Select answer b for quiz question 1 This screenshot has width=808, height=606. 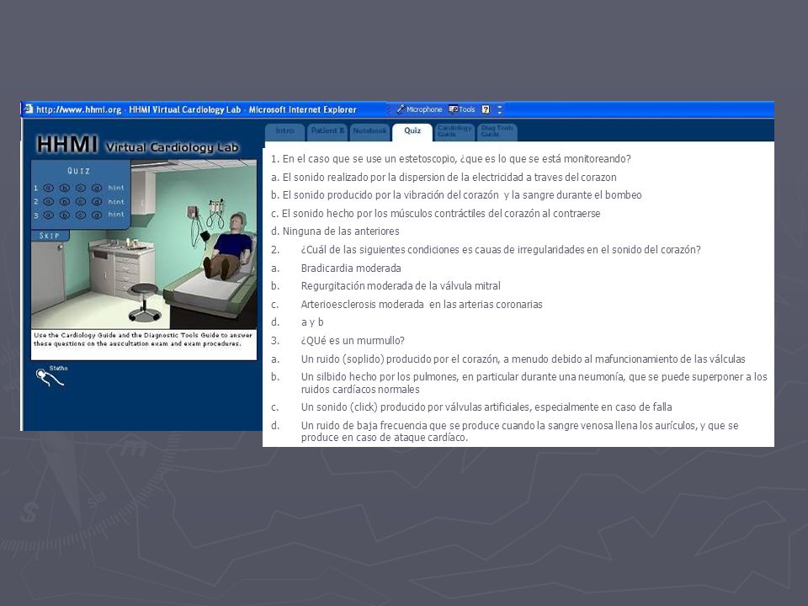pos(65,188)
